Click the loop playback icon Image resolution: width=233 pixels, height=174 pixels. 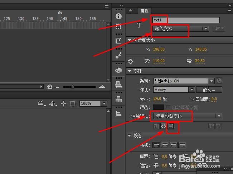tap(49, 87)
